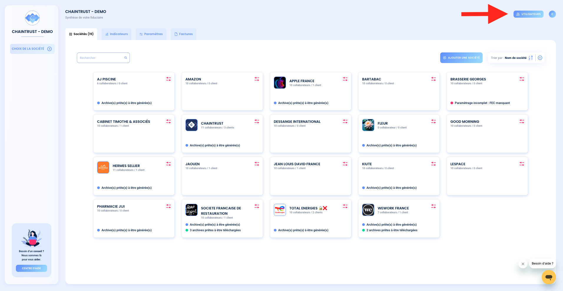Switch to Indicateurs tab
The height and width of the screenshot is (291, 563).
[117, 34]
